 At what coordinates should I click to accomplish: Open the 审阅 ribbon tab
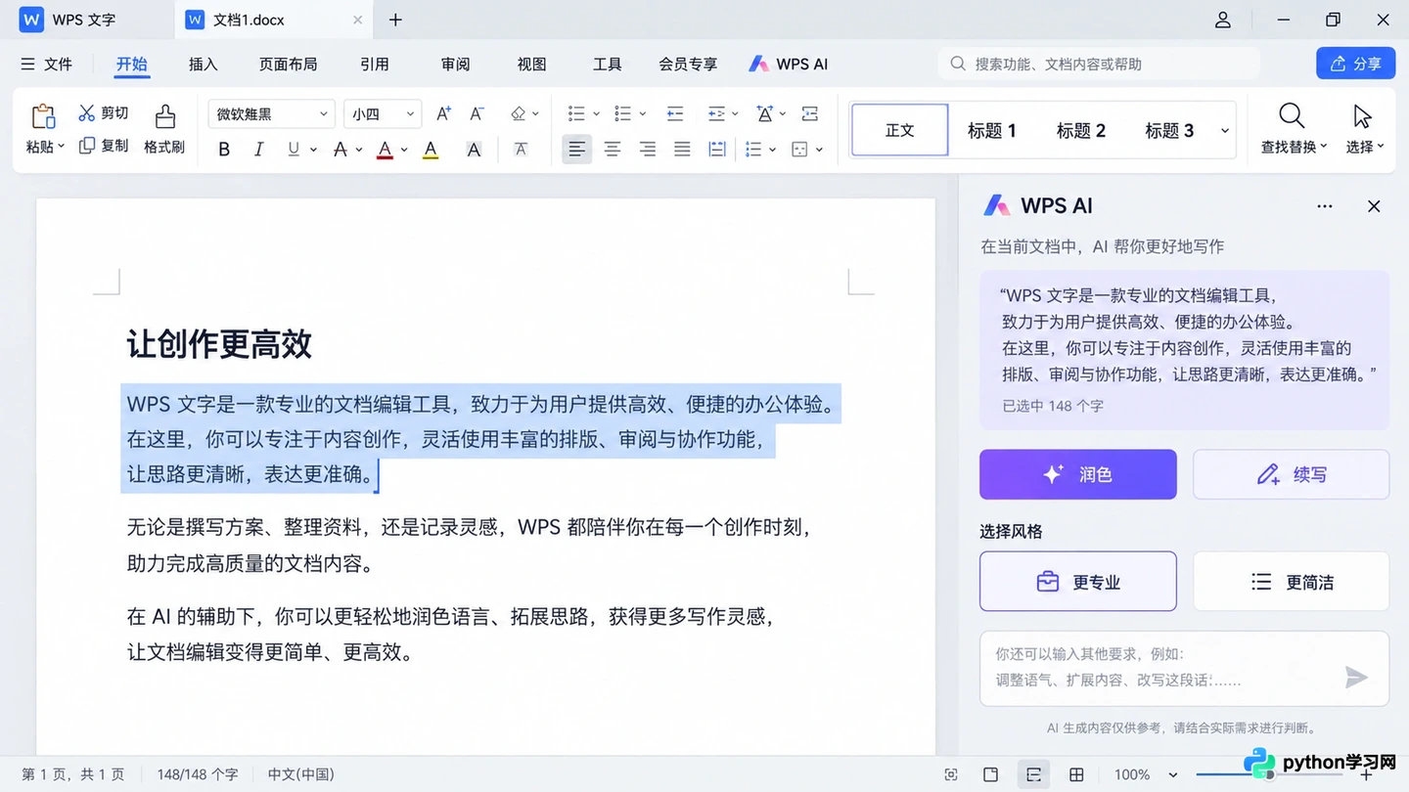(455, 64)
